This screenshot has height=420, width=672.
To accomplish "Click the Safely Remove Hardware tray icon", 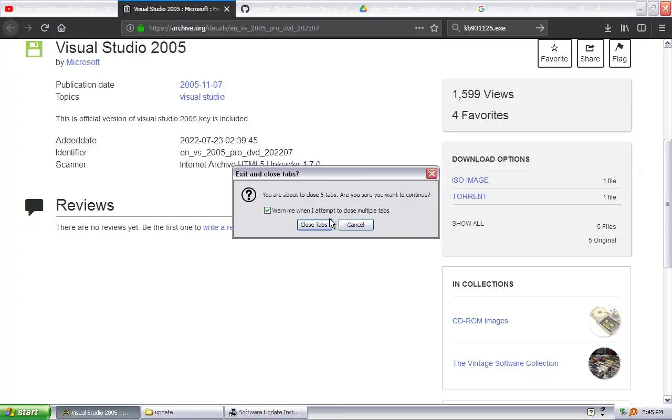I will pos(623,412).
